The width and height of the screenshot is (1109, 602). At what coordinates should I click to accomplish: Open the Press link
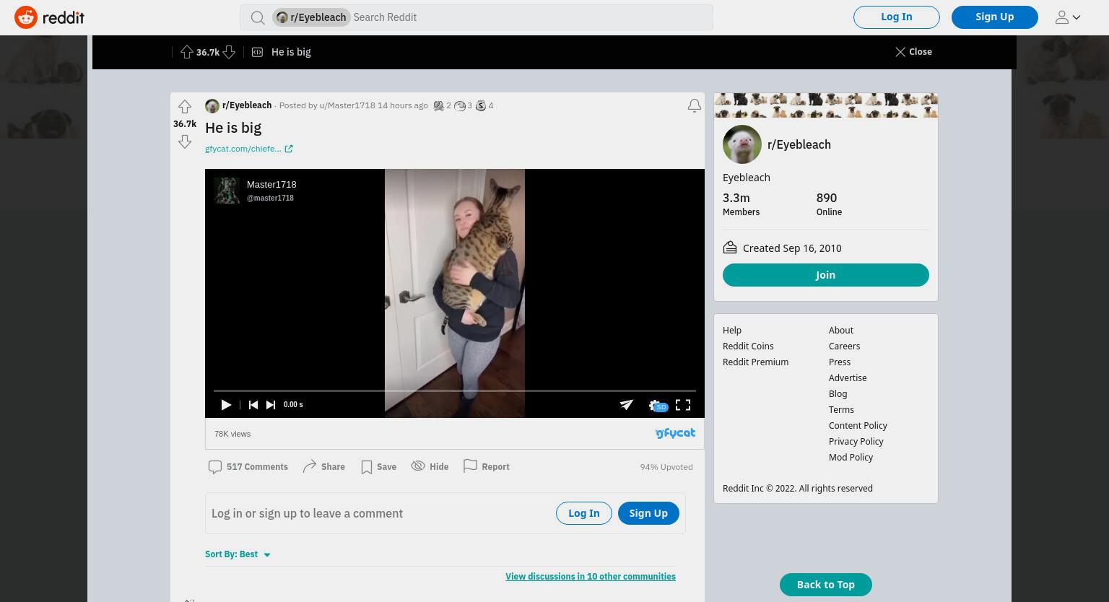pyautogui.click(x=840, y=362)
